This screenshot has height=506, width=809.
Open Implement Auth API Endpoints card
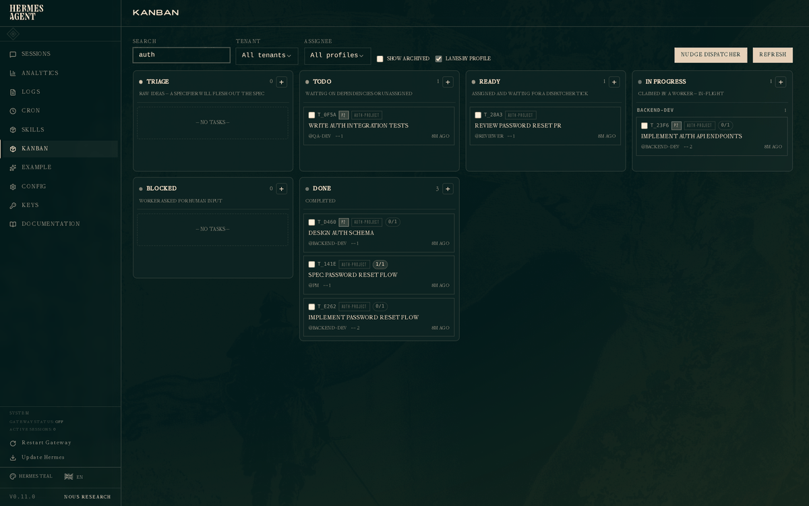pos(712,136)
